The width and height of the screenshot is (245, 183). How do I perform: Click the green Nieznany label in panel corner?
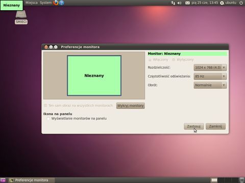click(12, 5)
